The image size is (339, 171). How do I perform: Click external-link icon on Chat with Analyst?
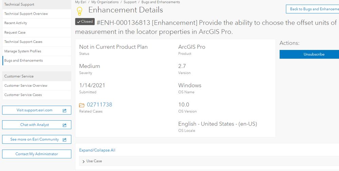65,125
